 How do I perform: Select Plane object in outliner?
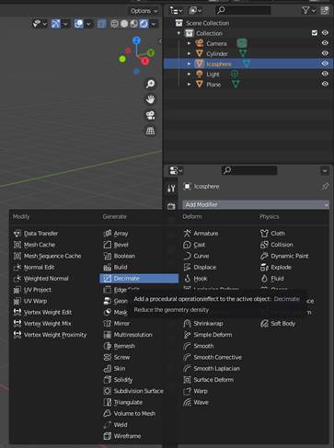[213, 85]
